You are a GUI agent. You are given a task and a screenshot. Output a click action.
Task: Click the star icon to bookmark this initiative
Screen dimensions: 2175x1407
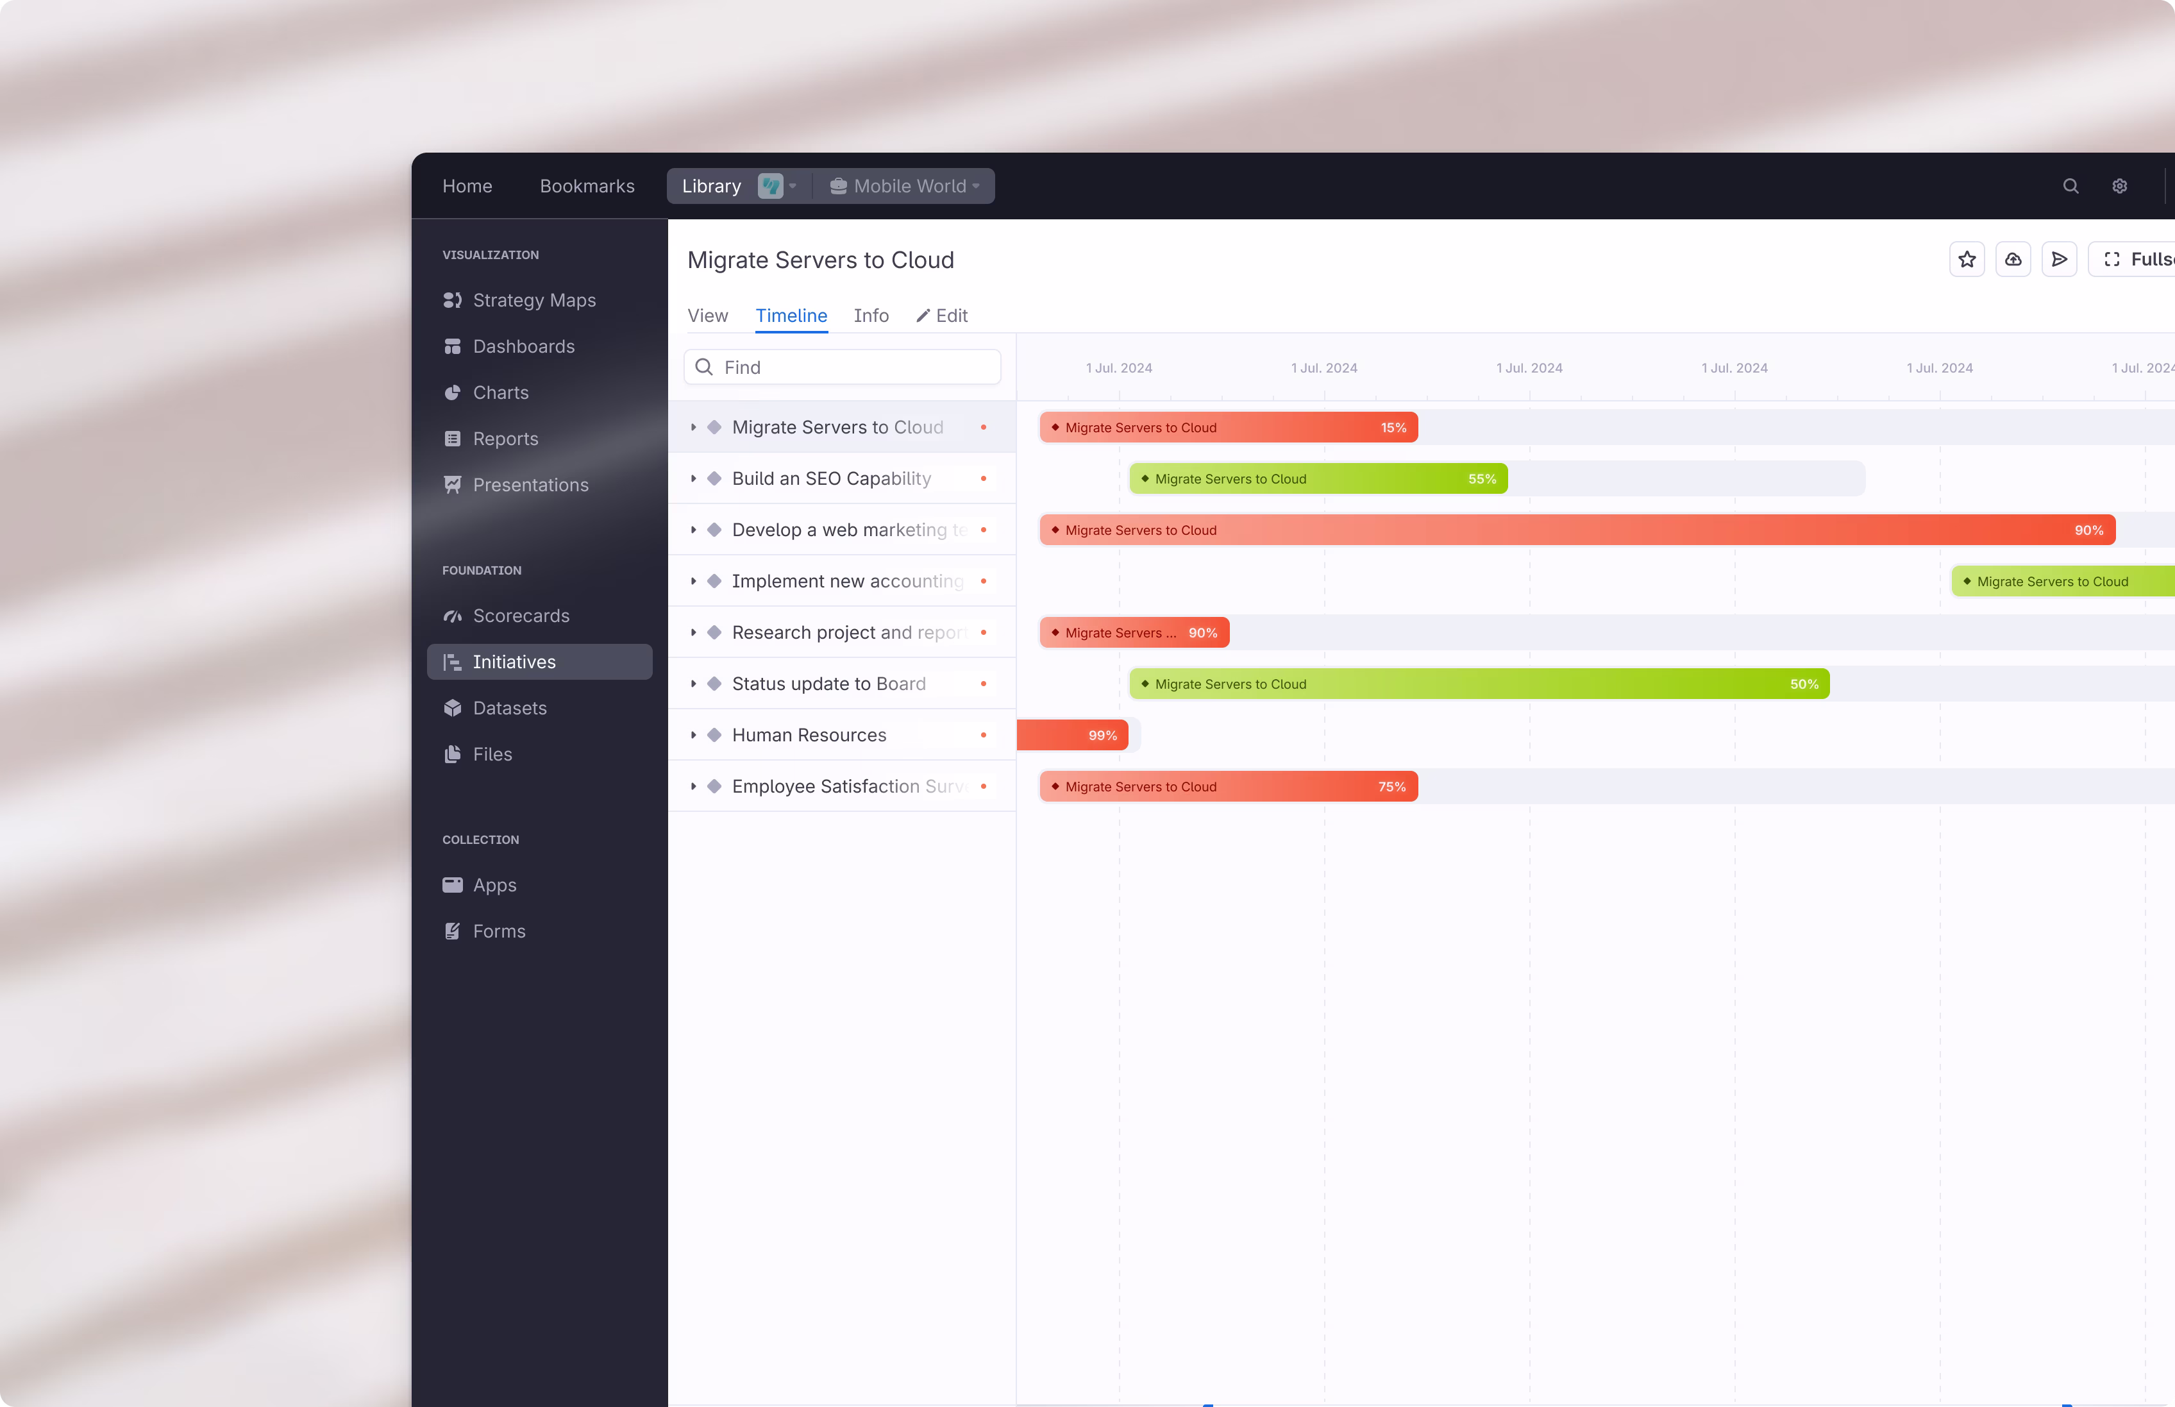[x=1968, y=258]
